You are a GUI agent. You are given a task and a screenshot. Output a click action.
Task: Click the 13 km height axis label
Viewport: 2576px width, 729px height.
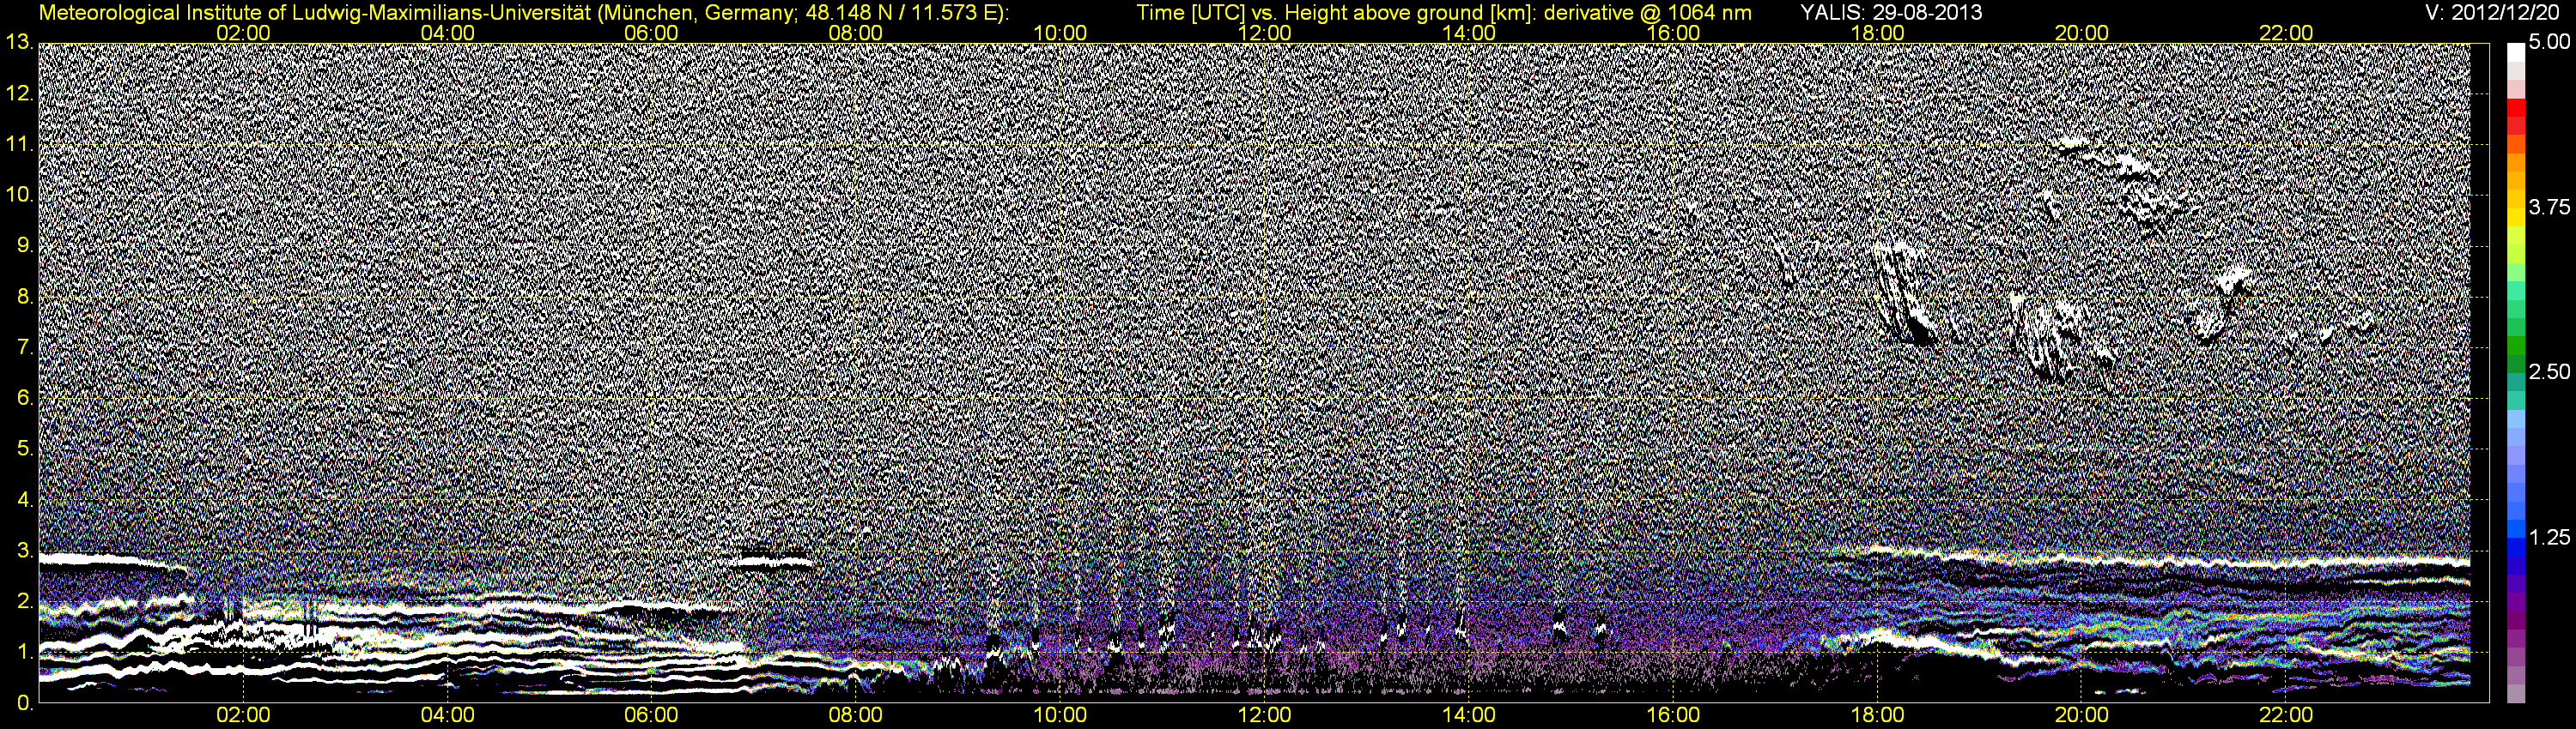pos(18,43)
